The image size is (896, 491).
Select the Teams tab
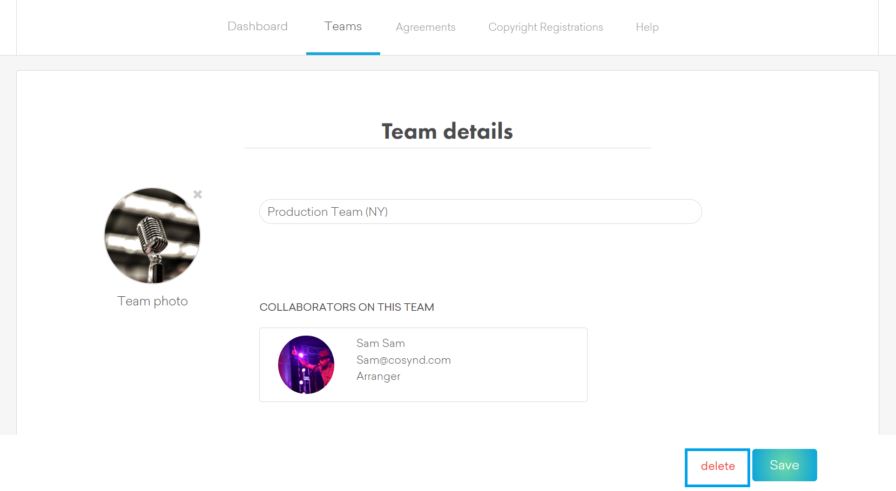click(x=343, y=26)
